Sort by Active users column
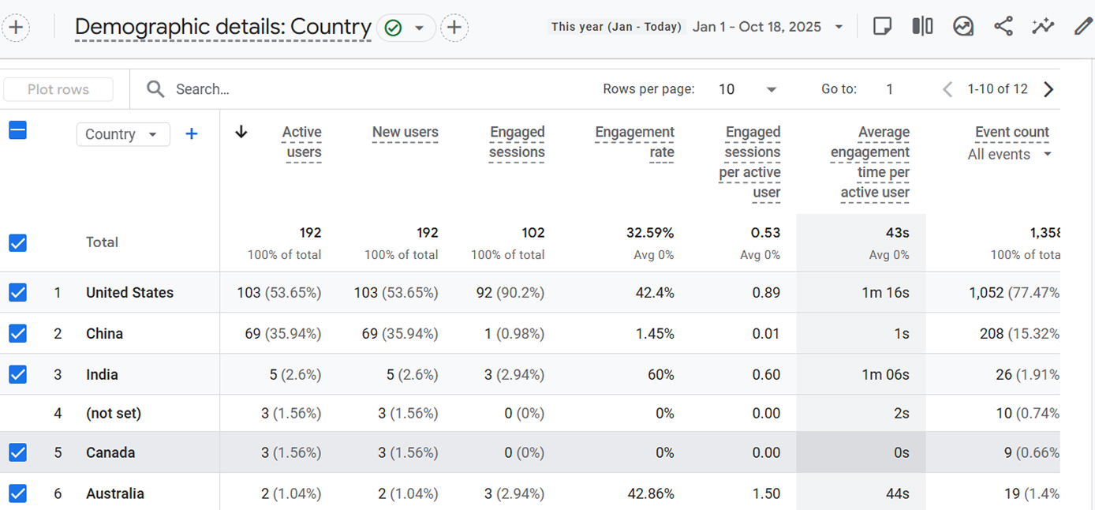 tap(302, 142)
